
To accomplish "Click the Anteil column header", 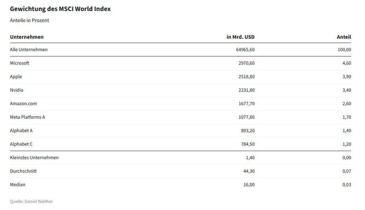I will 344,37.
